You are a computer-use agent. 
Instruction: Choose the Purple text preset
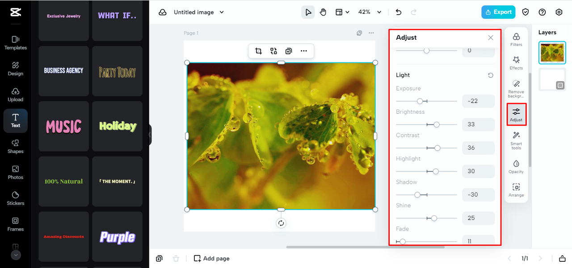pos(118,237)
